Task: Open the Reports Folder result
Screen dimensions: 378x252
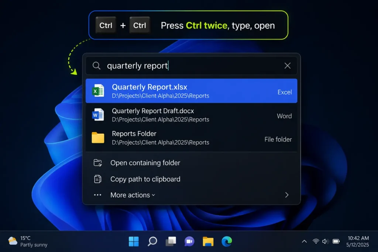Action: pyautogui.click(x=192, y=138)
